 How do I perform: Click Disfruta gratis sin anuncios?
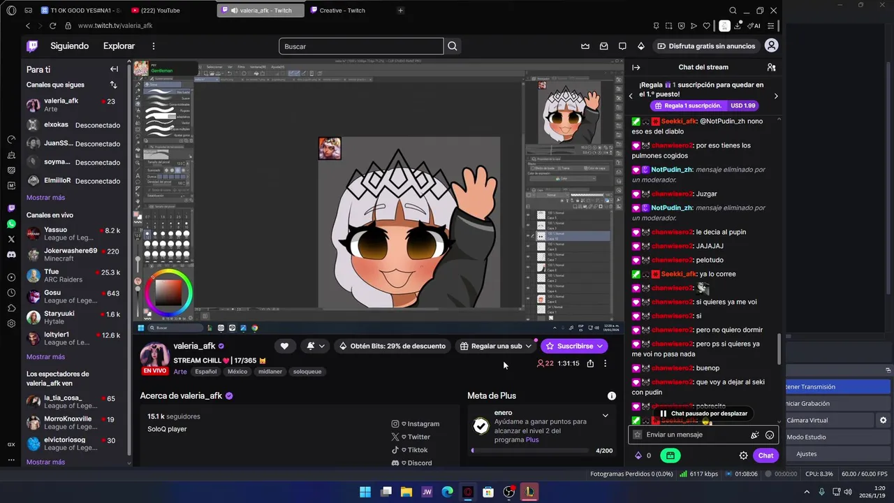(706, 46)
